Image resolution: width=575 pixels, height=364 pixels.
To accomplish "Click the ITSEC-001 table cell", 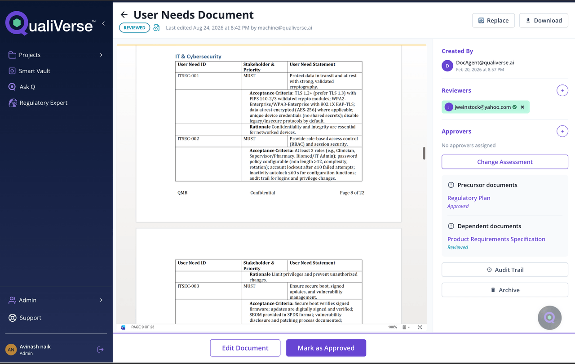I will click(208, 81).
